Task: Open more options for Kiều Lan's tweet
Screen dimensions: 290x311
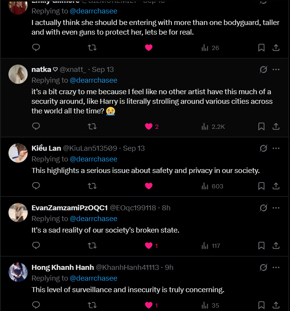Action: click(276, 148)
